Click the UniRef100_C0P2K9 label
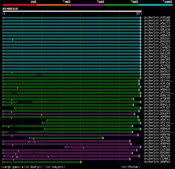This screenshot has width=175, height=169. pos(157,51)
